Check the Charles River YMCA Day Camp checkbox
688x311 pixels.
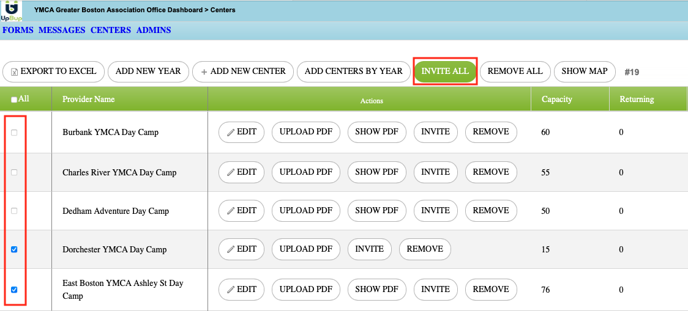click(x=14, y=172)
